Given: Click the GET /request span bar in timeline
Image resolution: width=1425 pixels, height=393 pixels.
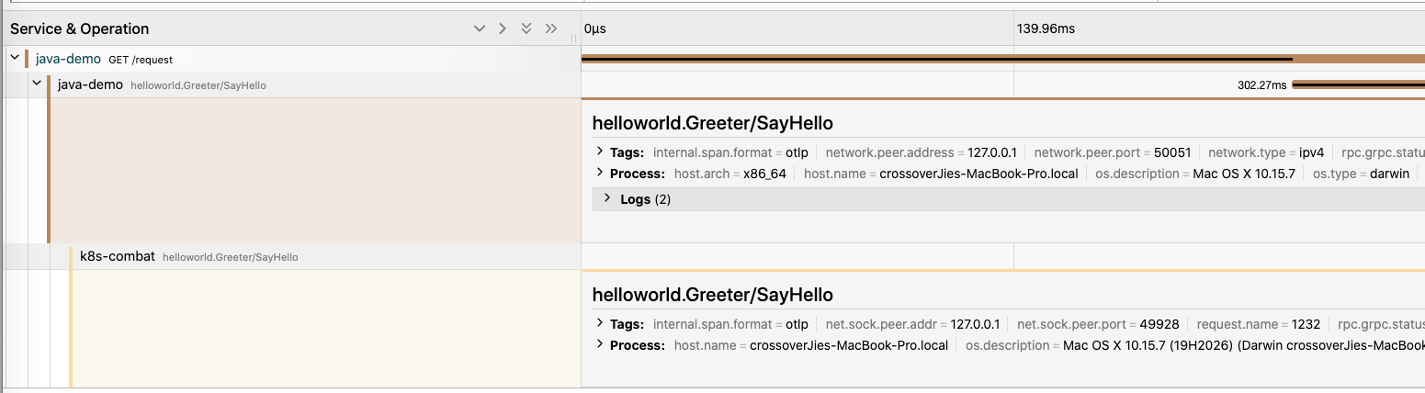Looking at the screenshot, I should point(1003,59).
